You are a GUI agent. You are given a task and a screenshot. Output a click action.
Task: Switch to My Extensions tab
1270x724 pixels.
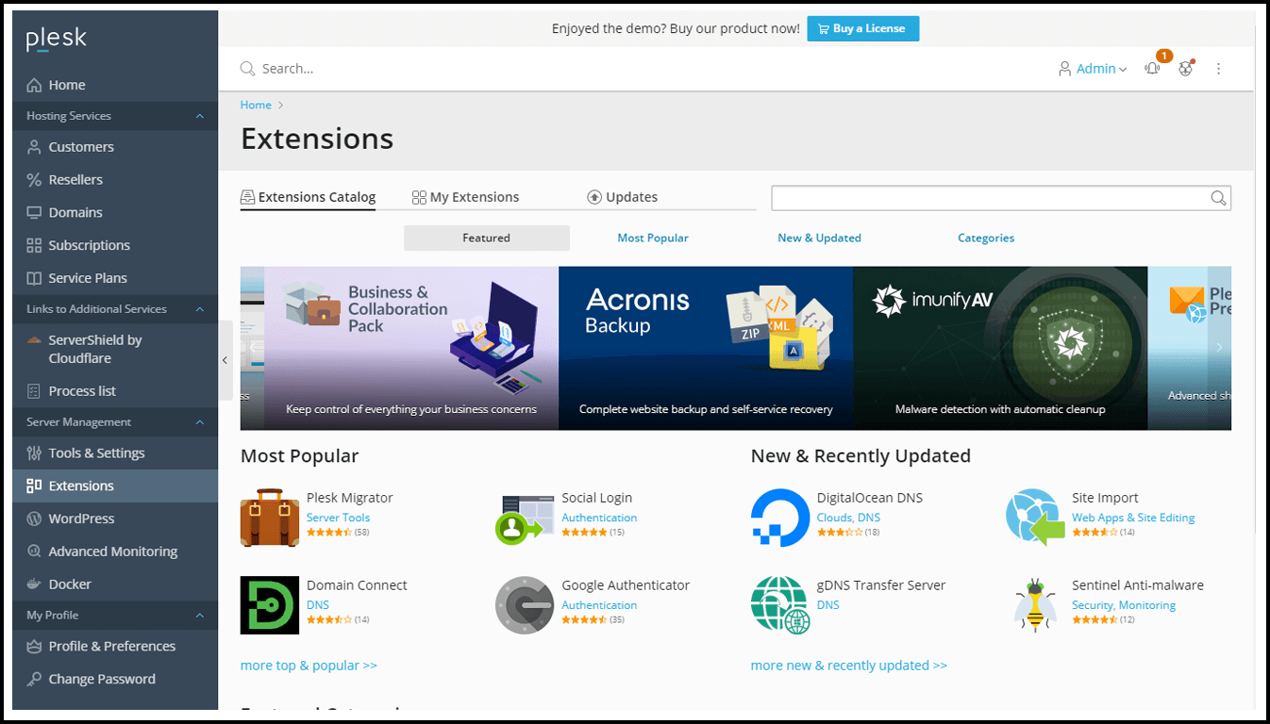point(466,197)
